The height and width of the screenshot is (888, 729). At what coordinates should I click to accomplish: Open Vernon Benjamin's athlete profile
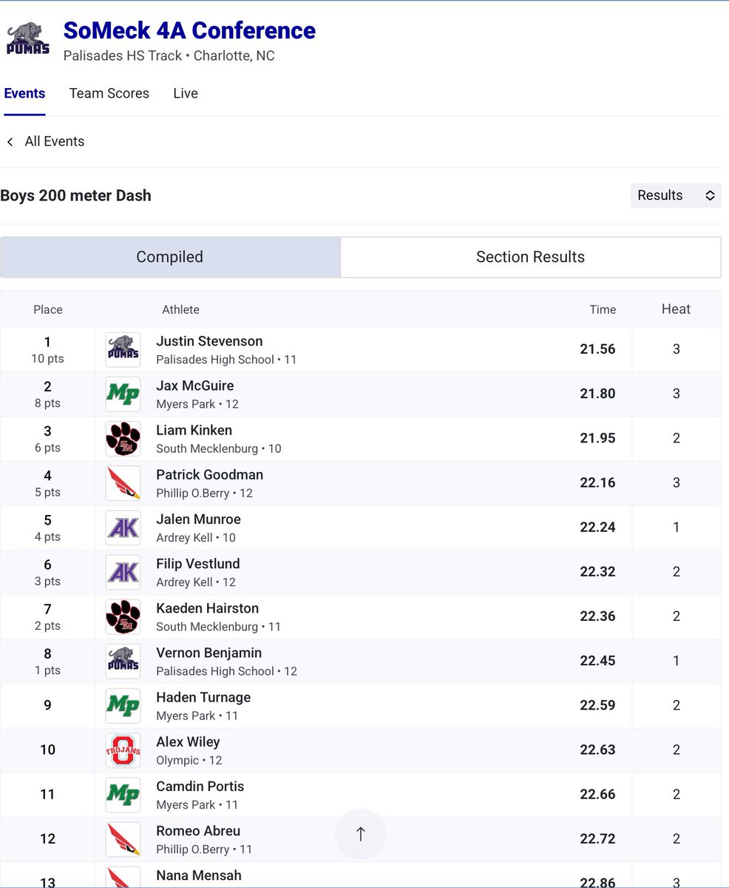point(208,653)
